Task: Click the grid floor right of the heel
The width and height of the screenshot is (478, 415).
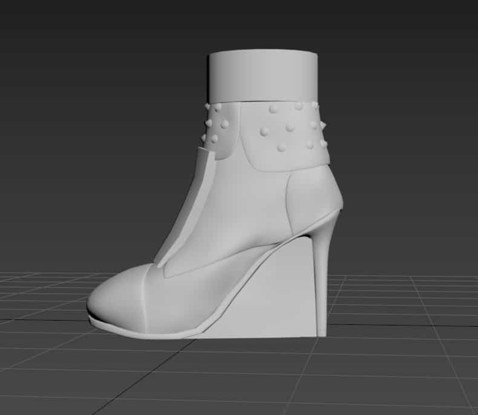Action: (393, 315)
